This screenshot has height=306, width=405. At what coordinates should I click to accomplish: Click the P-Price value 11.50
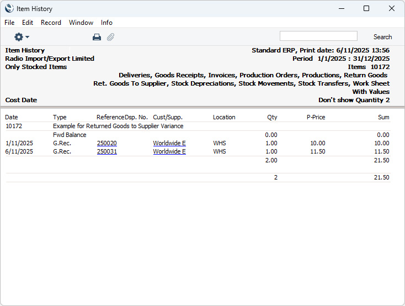(x=317, y=151)
